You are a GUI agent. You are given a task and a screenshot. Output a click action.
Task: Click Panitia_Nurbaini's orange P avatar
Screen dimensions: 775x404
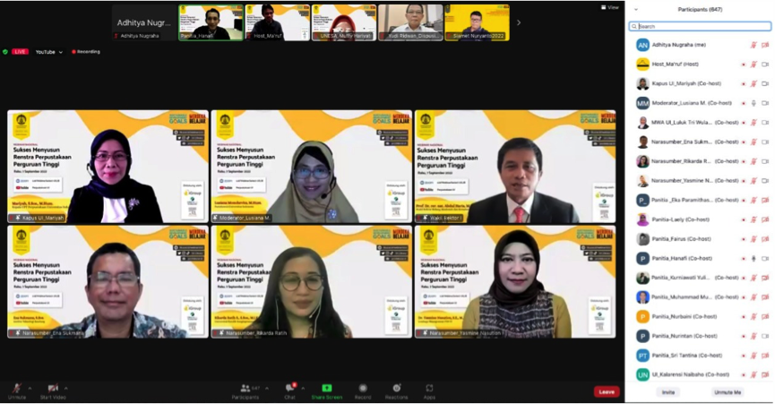point(642,316)
